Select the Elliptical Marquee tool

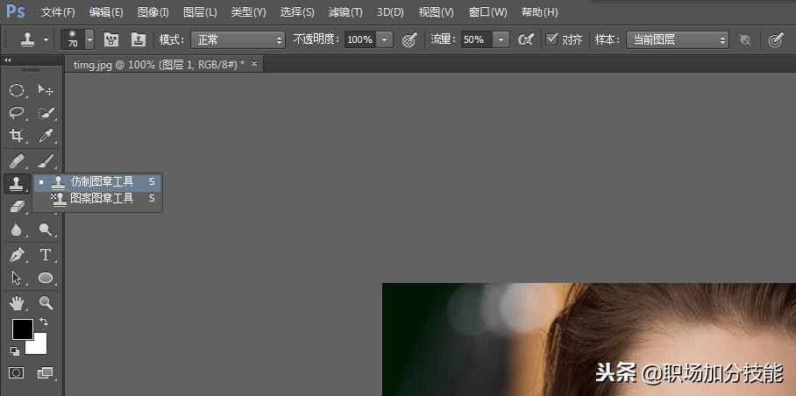click(17, 91)
